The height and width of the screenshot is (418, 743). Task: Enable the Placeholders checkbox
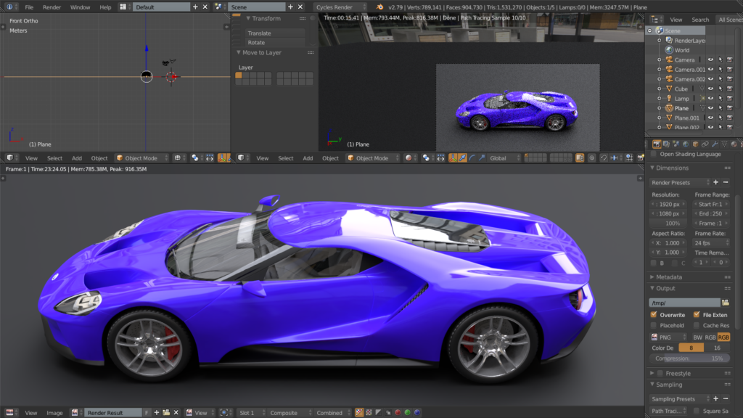654,326
